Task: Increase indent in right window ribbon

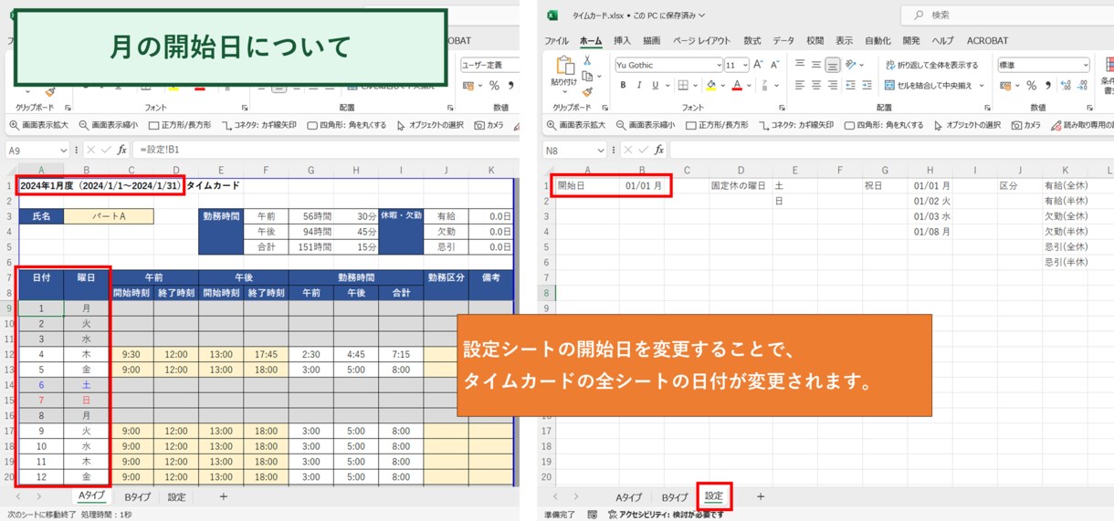Action: 867,85
